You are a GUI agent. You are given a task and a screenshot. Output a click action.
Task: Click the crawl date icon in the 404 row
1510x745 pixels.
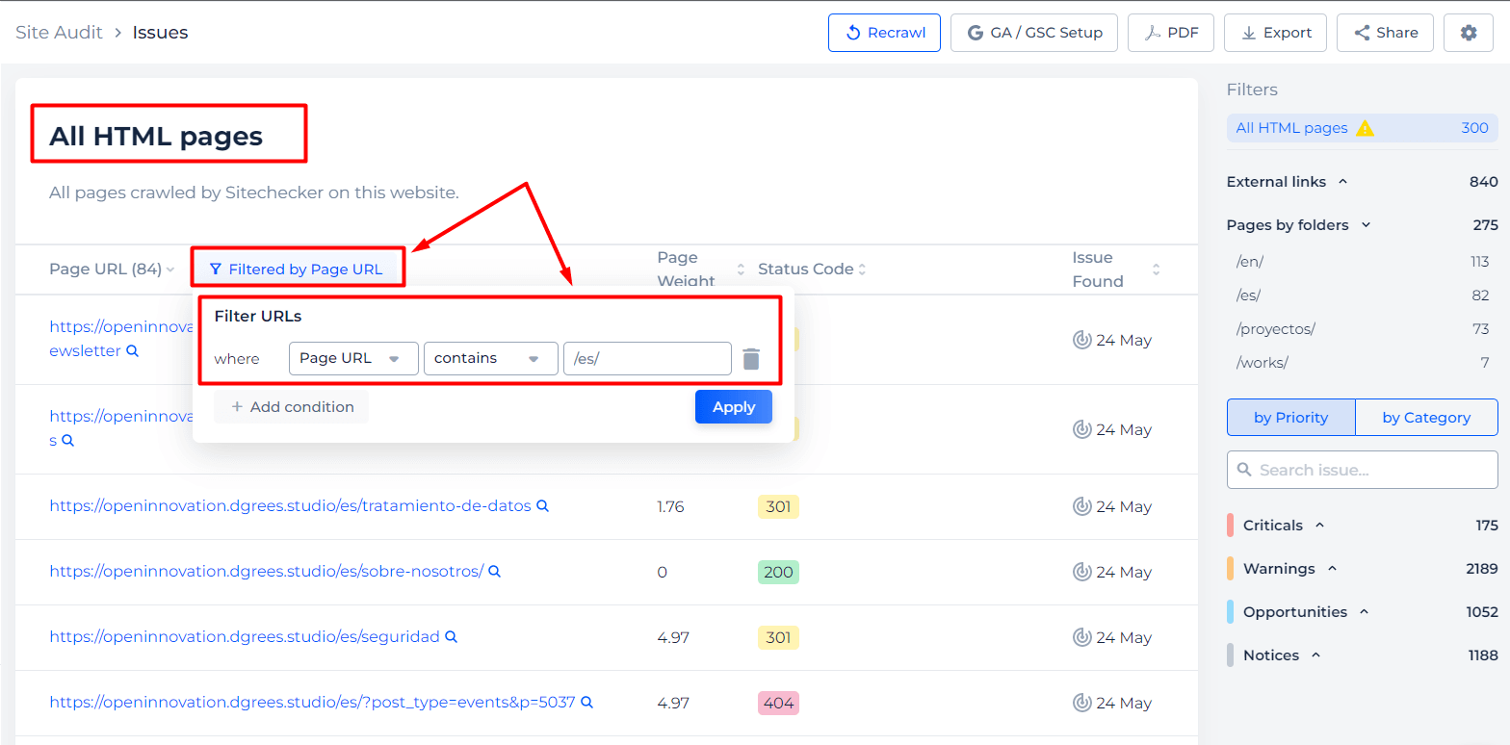1081,703
